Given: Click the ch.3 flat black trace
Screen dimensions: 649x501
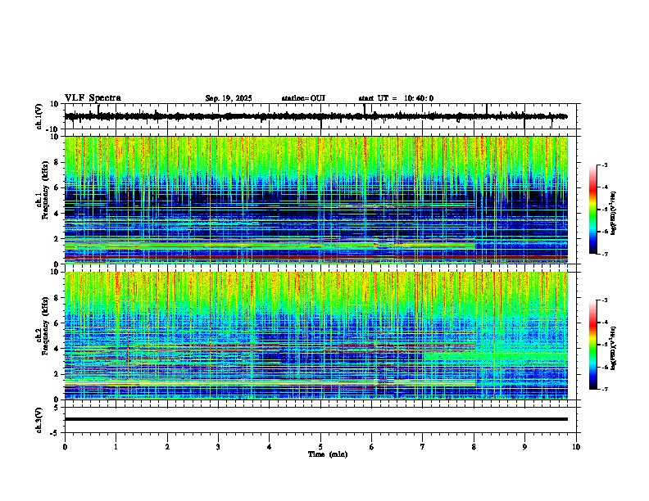Looking at the screenshot, I should pos(315,419).
